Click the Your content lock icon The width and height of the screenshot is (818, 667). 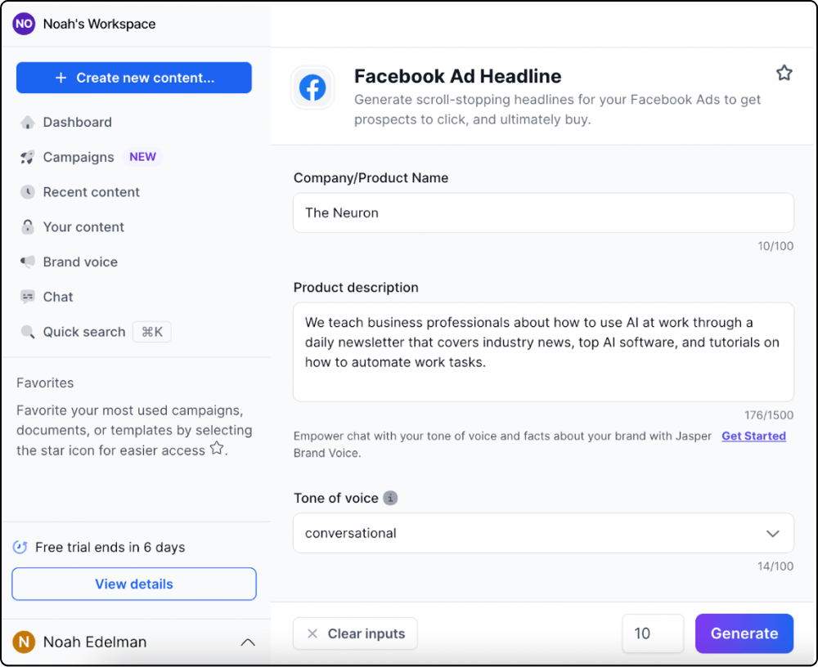click(x=28, y=227)
